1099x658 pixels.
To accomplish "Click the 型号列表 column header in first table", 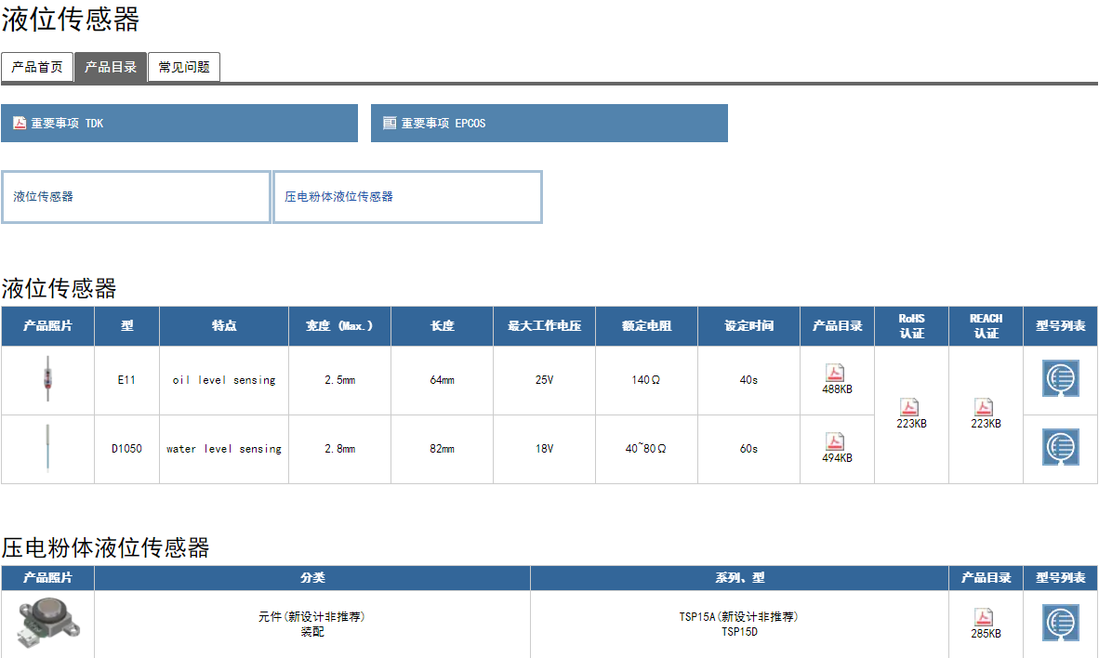I will 1060,326.
